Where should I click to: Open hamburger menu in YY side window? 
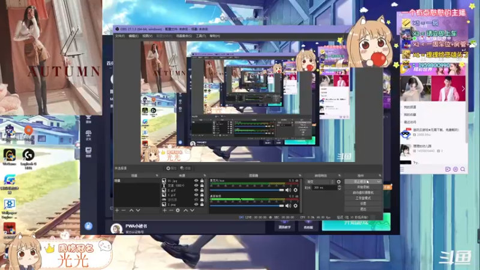402,169
